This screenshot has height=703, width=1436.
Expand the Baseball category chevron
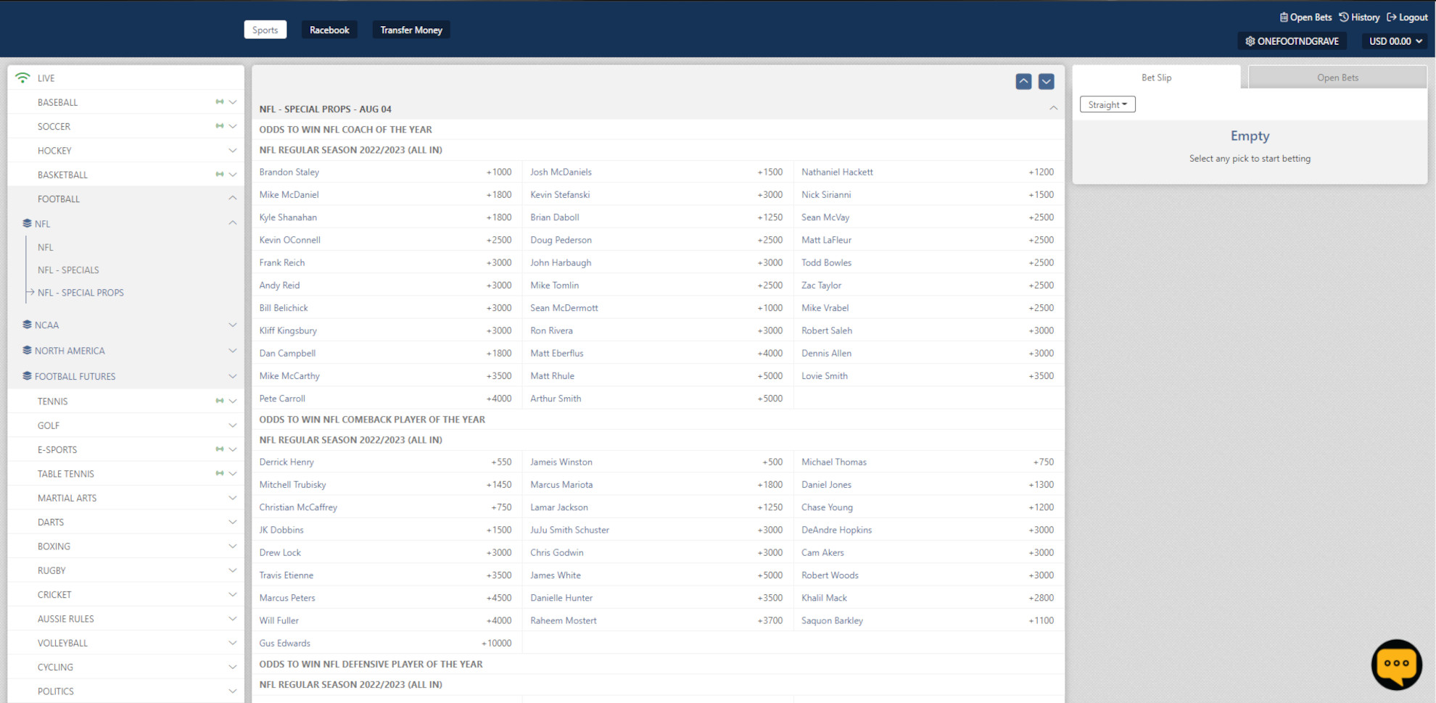(x=233, y=102)
